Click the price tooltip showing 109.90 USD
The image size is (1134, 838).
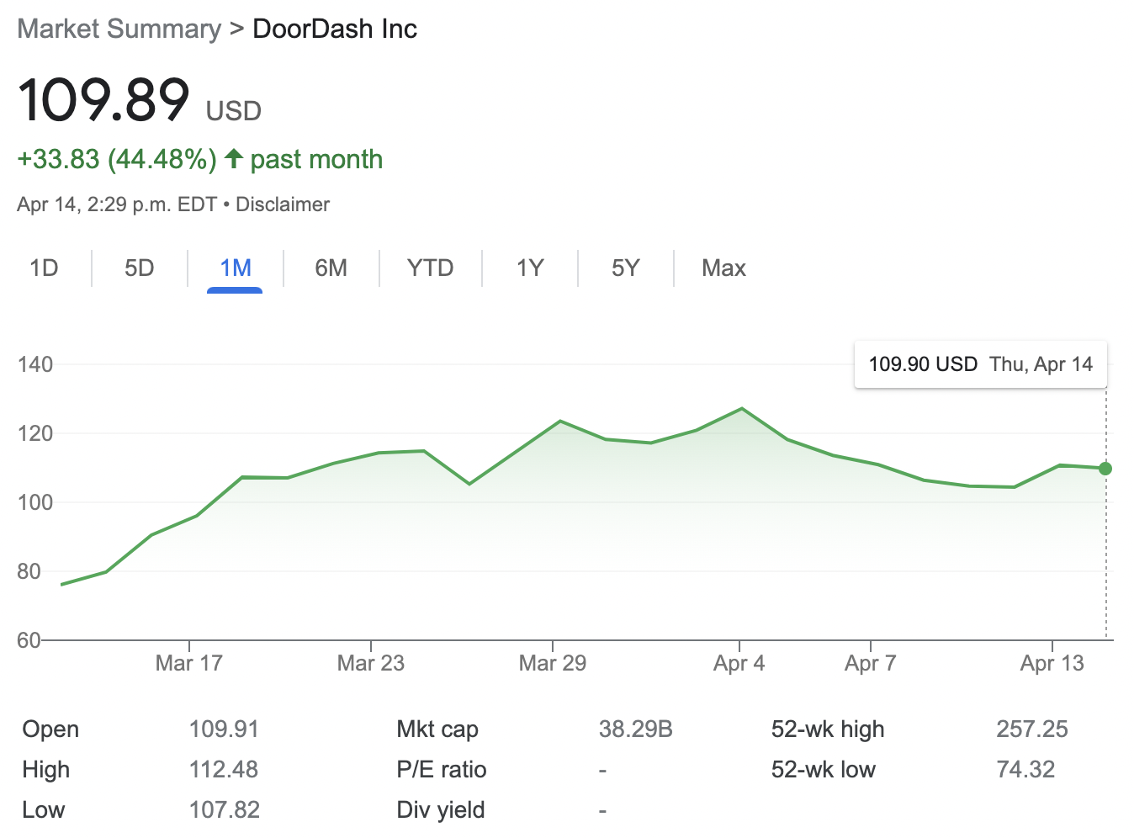tap(979, 364)
